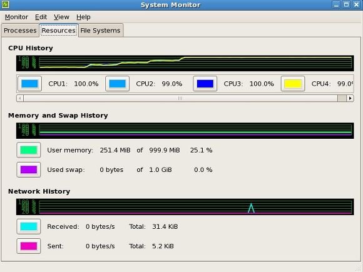
Task: Click the Network History graph
Action: click(x=185, y=207)
